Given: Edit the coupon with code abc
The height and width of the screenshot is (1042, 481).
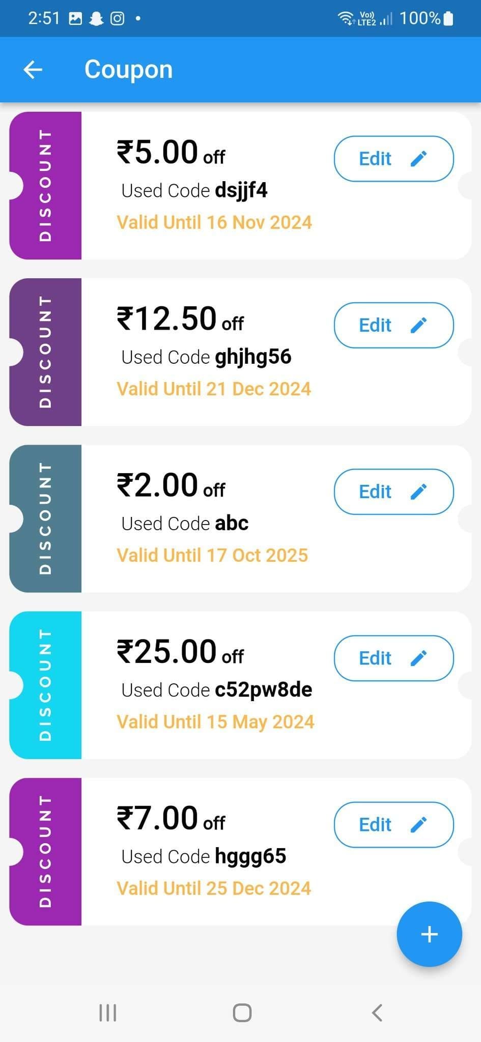Looking at the screenshot, I should [393, 491].
